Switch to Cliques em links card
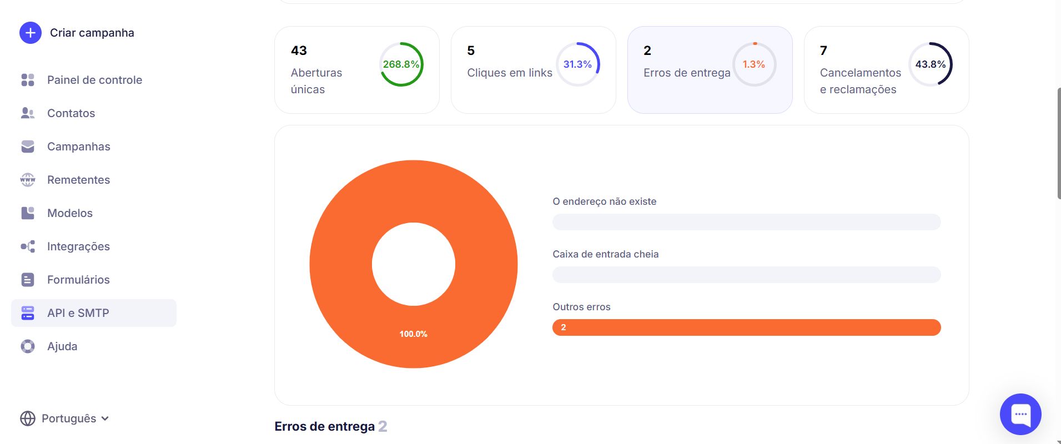This screenshot has height=444, width=1061. [x=533, y=70]
